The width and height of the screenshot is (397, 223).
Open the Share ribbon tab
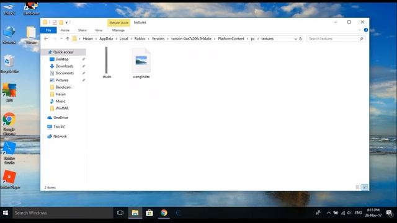point(83,30)
